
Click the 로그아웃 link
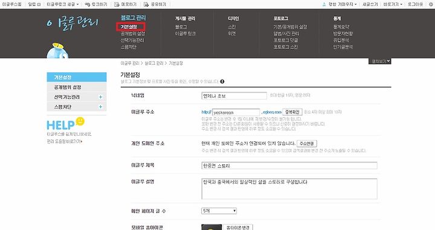(x=415, y=4)
